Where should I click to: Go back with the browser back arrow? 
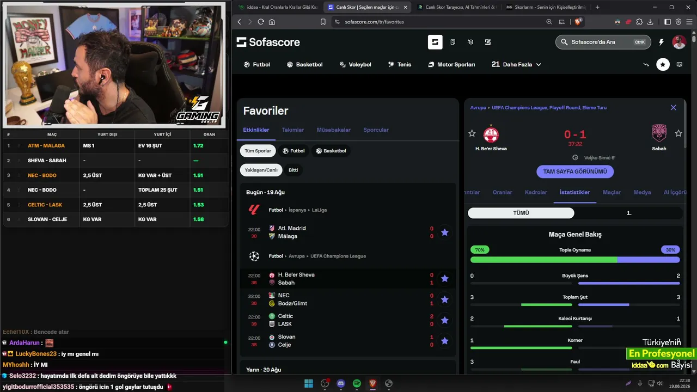(x=239, y=22)
